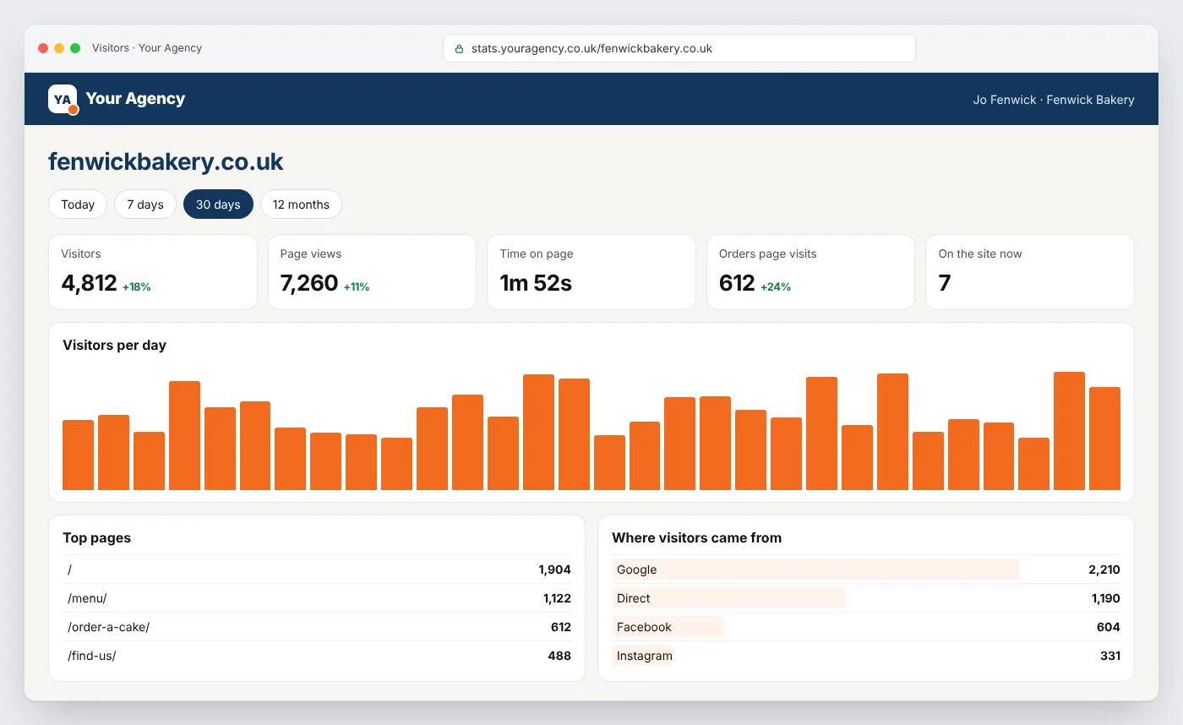Click the +11% page views change
The width and height of the screenshot is (1183, 725).
click(357, 287)
